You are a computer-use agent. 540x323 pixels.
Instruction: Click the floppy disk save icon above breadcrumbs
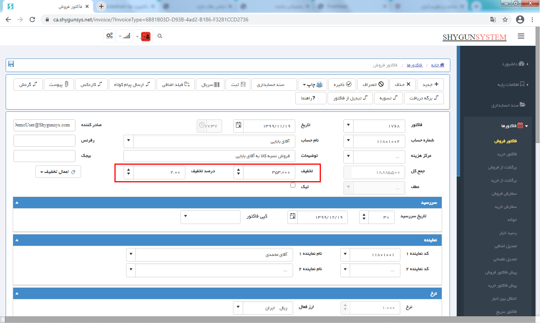tap(11, 64)
